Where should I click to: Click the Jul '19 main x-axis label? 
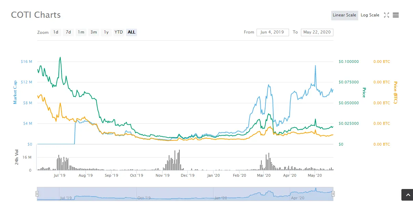coord(60,175)
